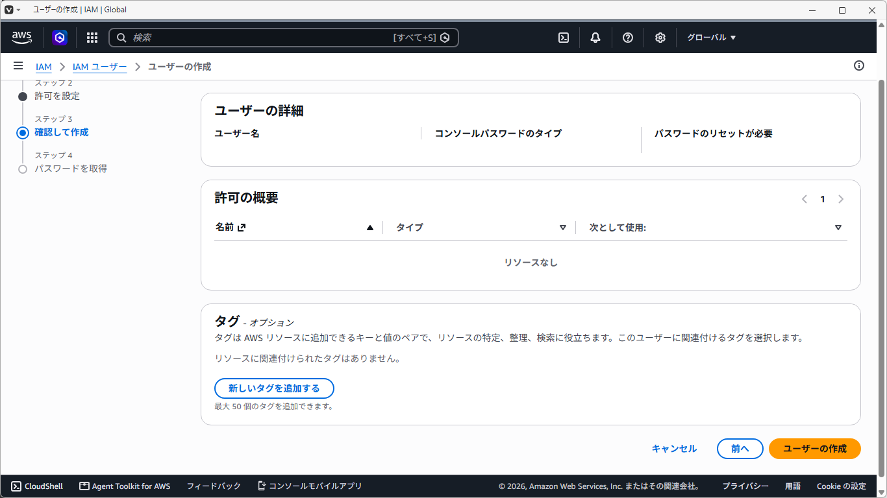Sort ascending by 名前 column arrow

coord(370,228)
